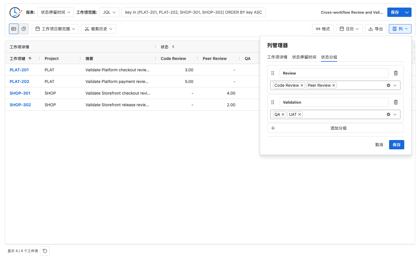
Task: Edit the JQL query field
Action: coord(193,12)
